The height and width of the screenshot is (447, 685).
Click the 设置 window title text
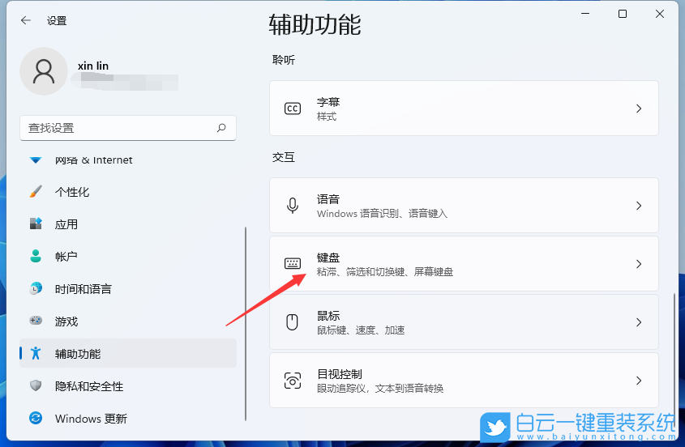(57, 20)
